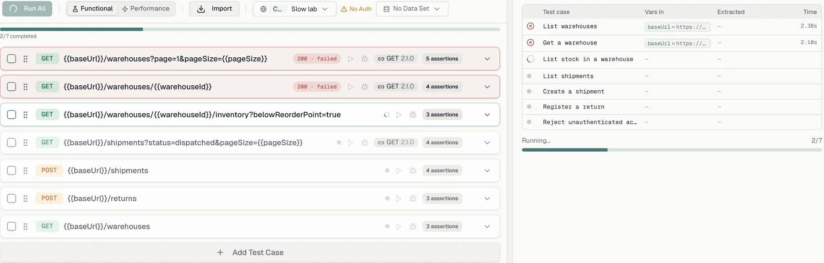The image size is (824, 263).
Task: Check the shipments status=dispatched test checkbox
Action: pos(12,142)
